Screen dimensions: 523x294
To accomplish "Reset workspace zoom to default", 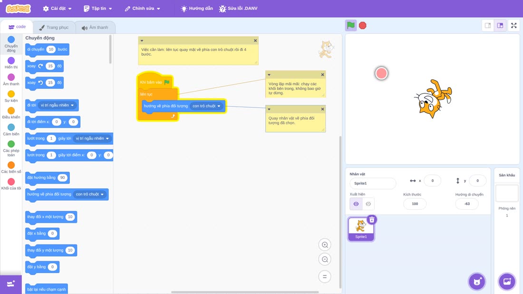I will click(x=325, y=277).
